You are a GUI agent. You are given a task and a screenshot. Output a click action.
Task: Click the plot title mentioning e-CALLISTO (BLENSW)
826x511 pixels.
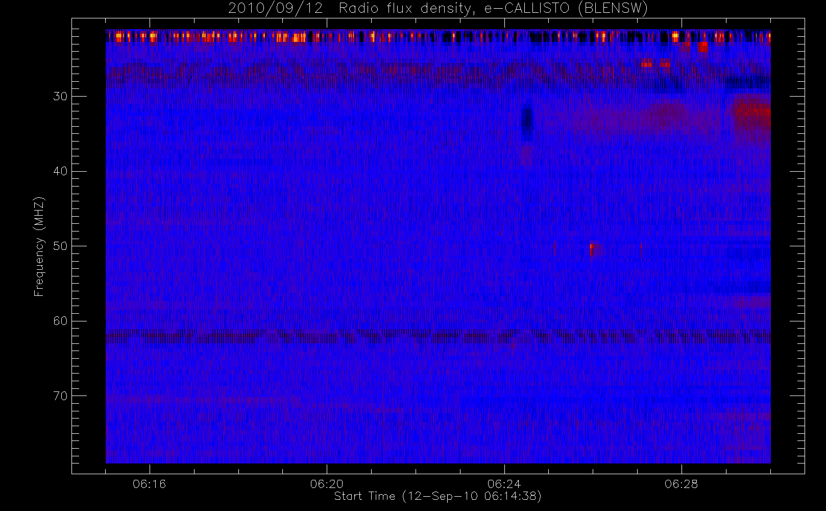(x=438, y=9)
